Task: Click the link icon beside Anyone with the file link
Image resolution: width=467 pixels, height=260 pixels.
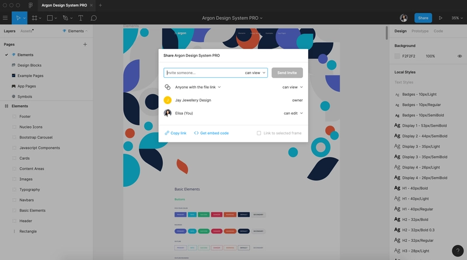Action: coord(168,87)
